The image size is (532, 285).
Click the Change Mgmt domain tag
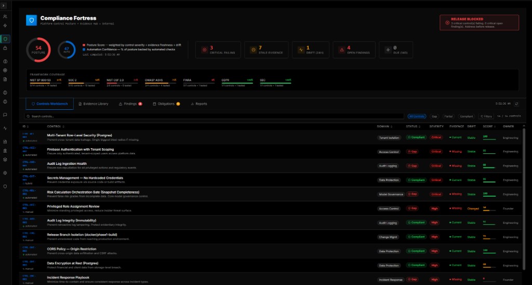[388, 237]
